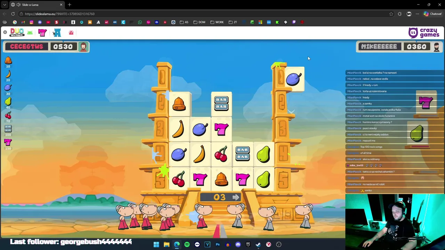The image size is (445, 250).
Task: Click CECEGTWS player avatar
Action: click(83, 47)
